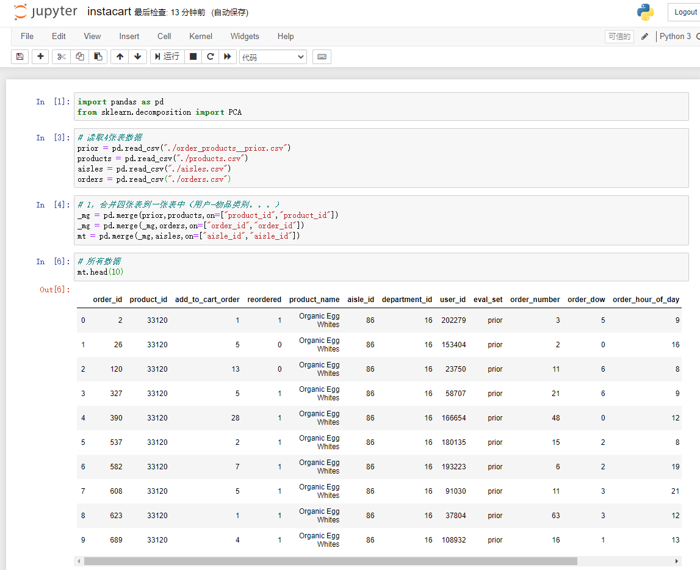Click the user_id column header
Image resolution: width=700 pixels, height=570 pixels.
tap(453, 300)
